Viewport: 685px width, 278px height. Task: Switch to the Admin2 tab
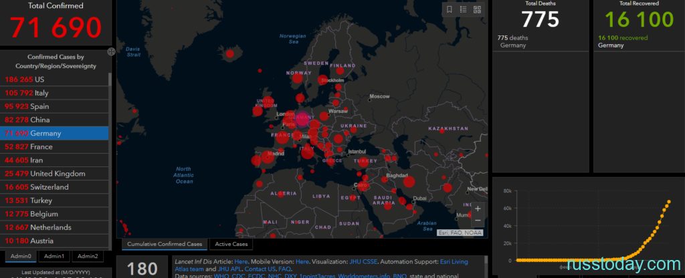coord(88,256)
